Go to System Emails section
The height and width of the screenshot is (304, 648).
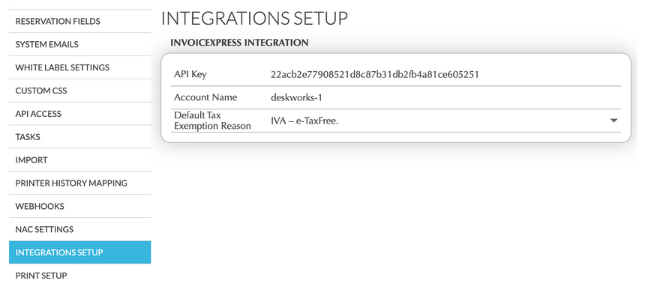point(79,44)
